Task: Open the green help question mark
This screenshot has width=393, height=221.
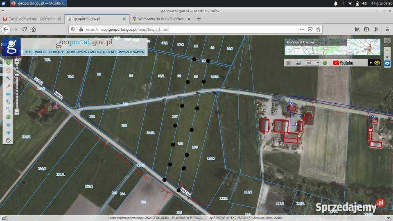Action: point(325,63)
